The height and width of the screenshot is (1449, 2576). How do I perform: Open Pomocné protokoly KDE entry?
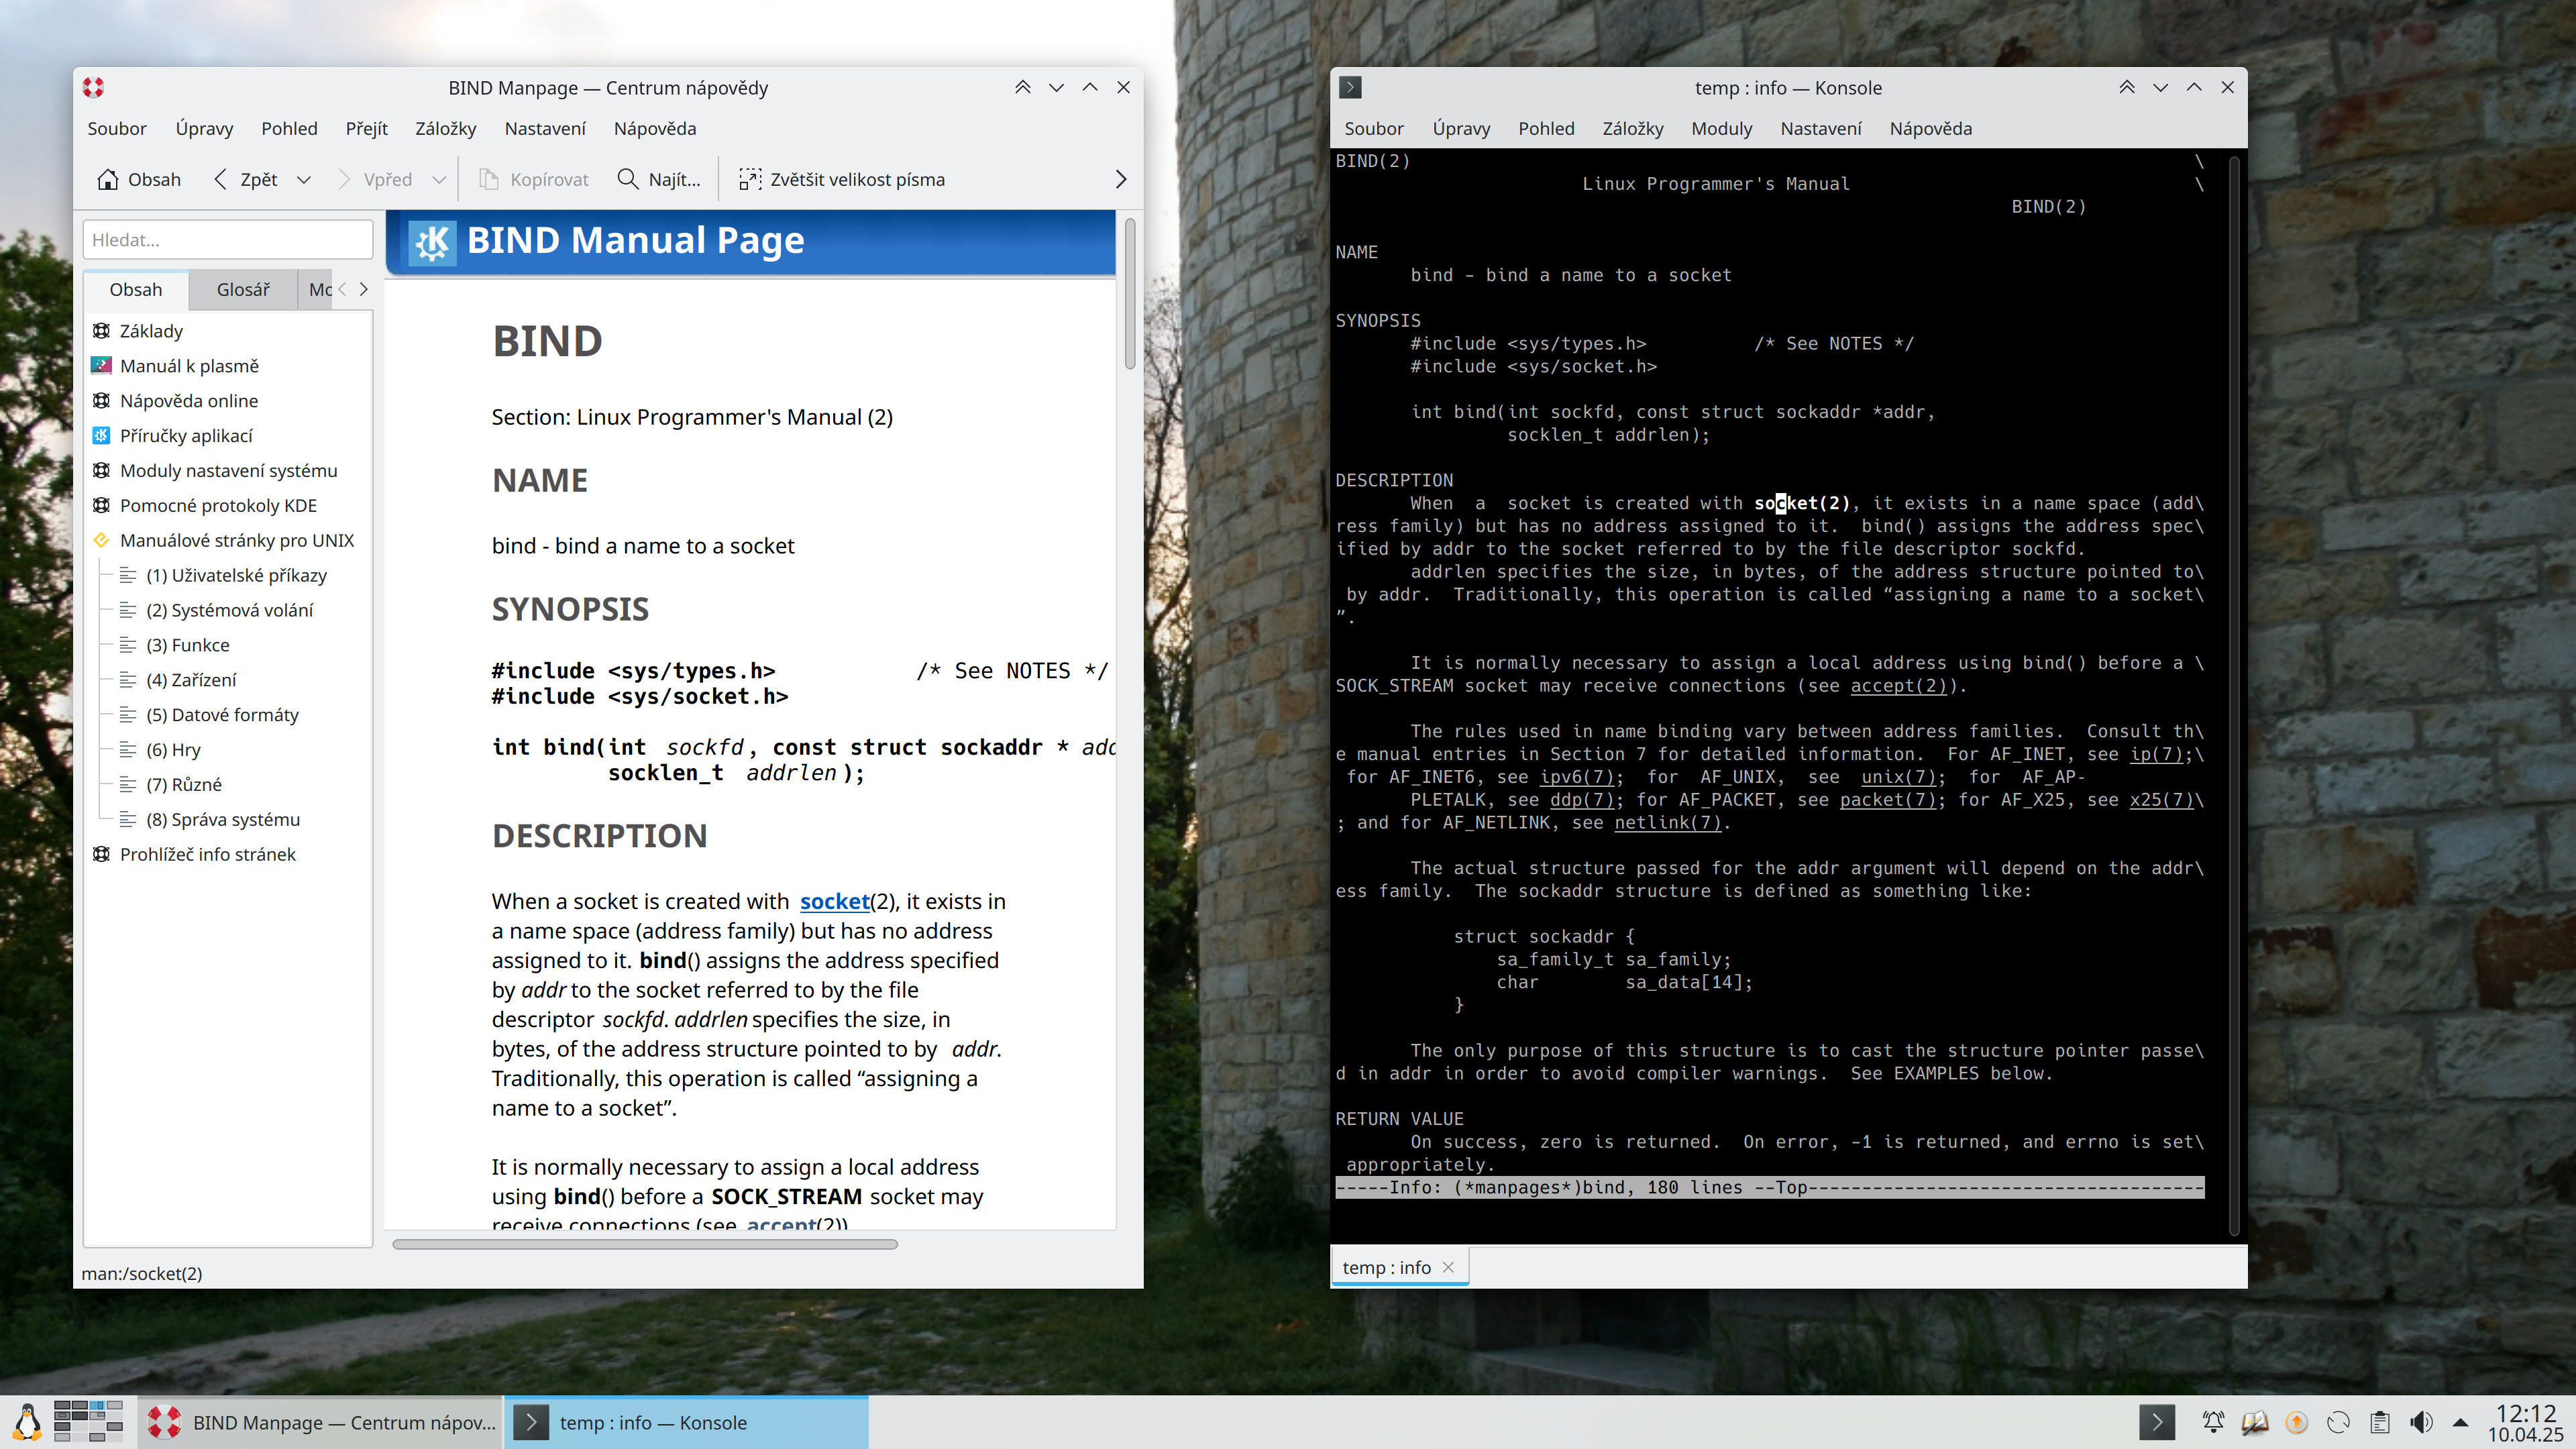(218, 506)
